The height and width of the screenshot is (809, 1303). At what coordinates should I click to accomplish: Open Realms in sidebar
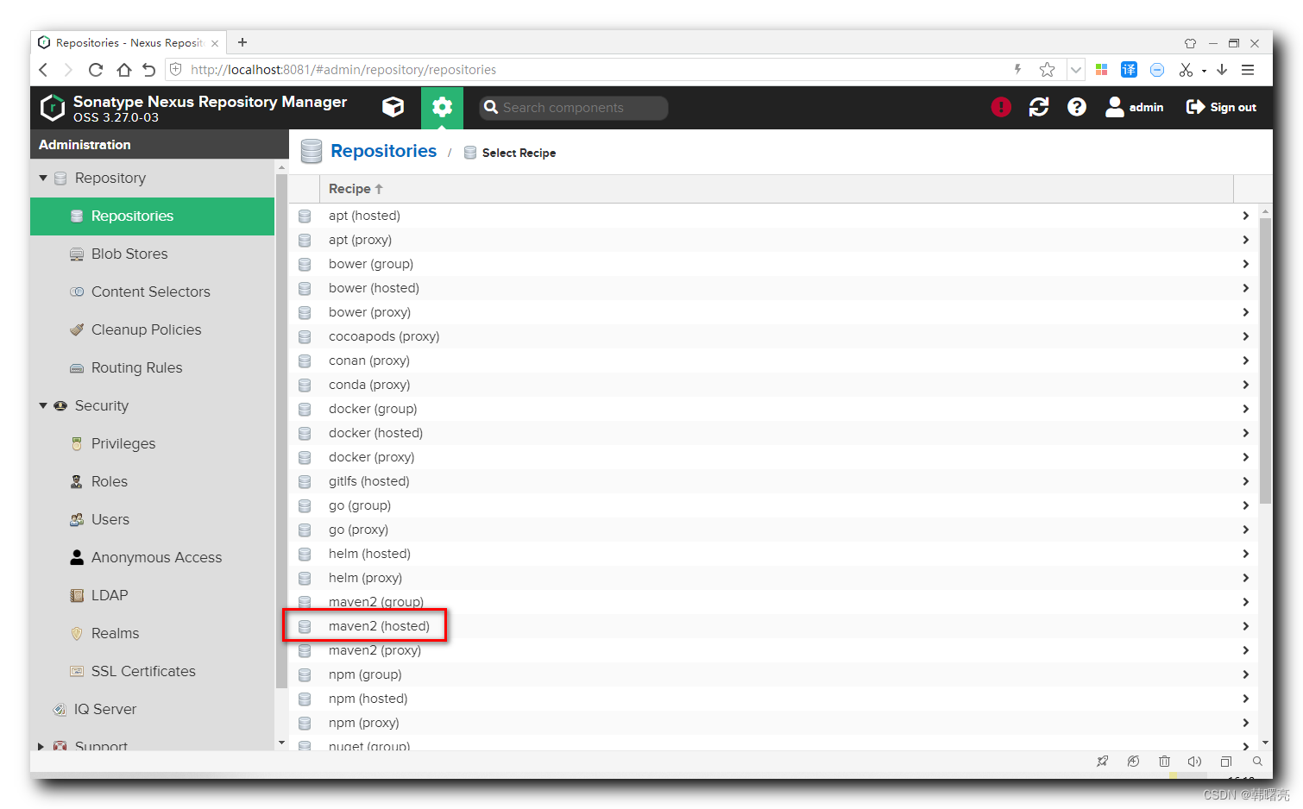coord(152,634)
